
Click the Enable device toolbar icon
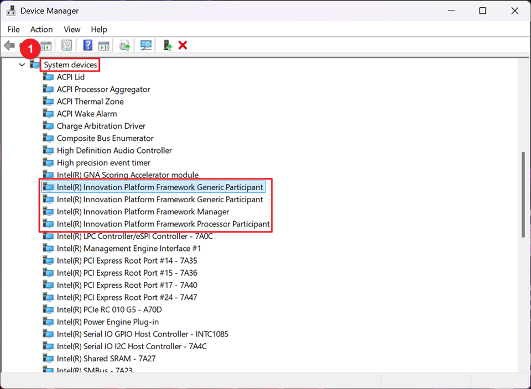click(168, 45)
